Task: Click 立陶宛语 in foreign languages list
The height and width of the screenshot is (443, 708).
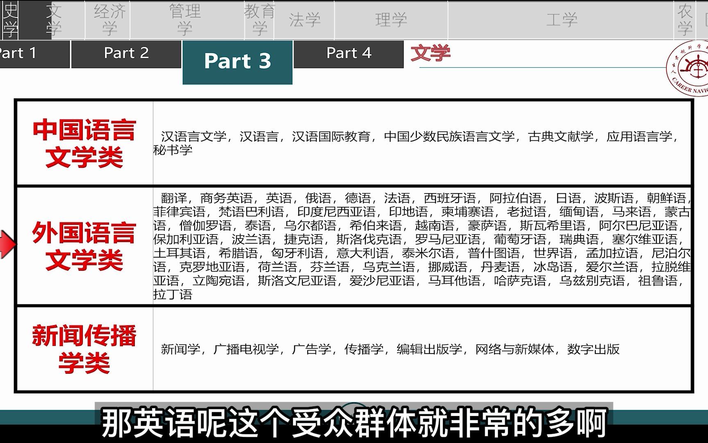Action: tap(218, 281)
